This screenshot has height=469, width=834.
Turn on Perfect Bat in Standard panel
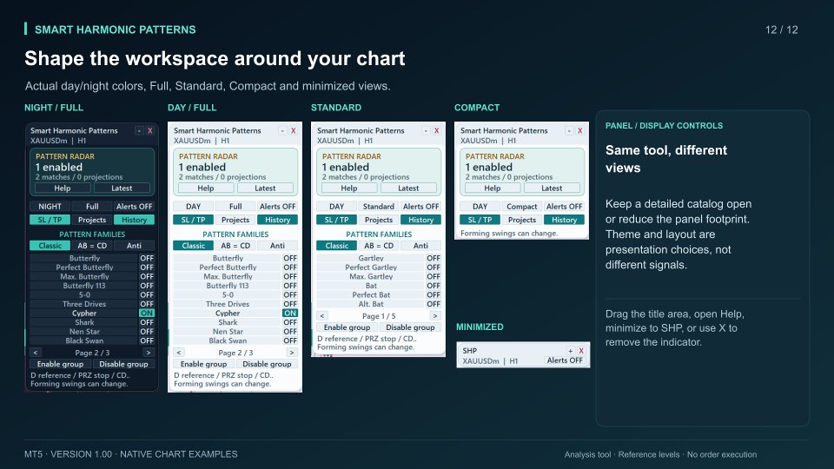tap(434, 294)
